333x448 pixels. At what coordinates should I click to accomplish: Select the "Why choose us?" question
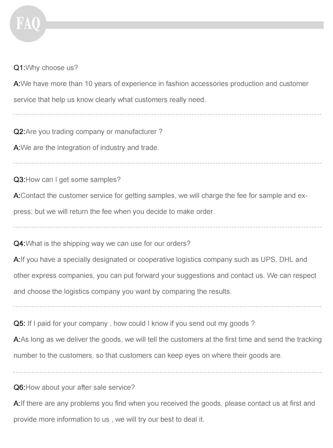(x=52, y=68)
